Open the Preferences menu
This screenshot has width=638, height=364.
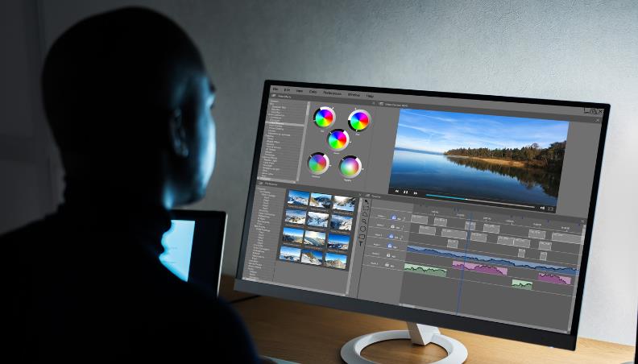[x=332, y=93]
